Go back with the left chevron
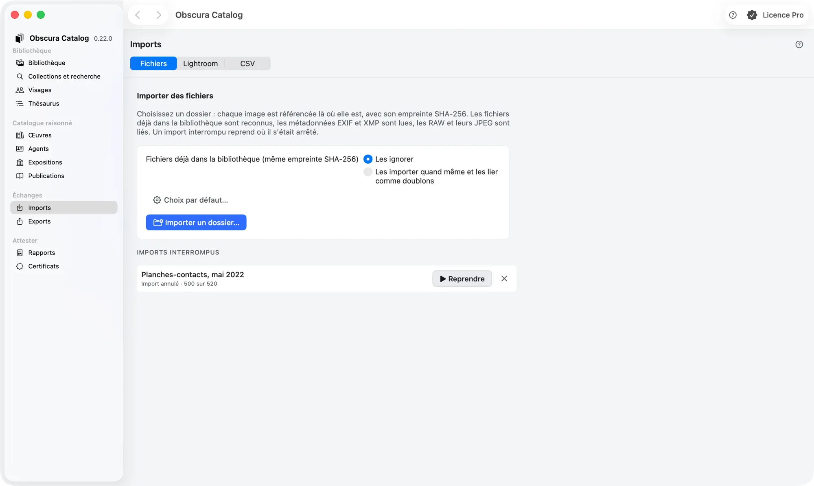This screenshot has width=814, height=486. coord(138,15)
